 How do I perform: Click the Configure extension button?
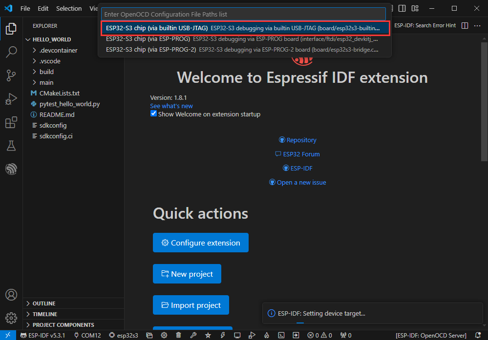(x=200, y=243)
